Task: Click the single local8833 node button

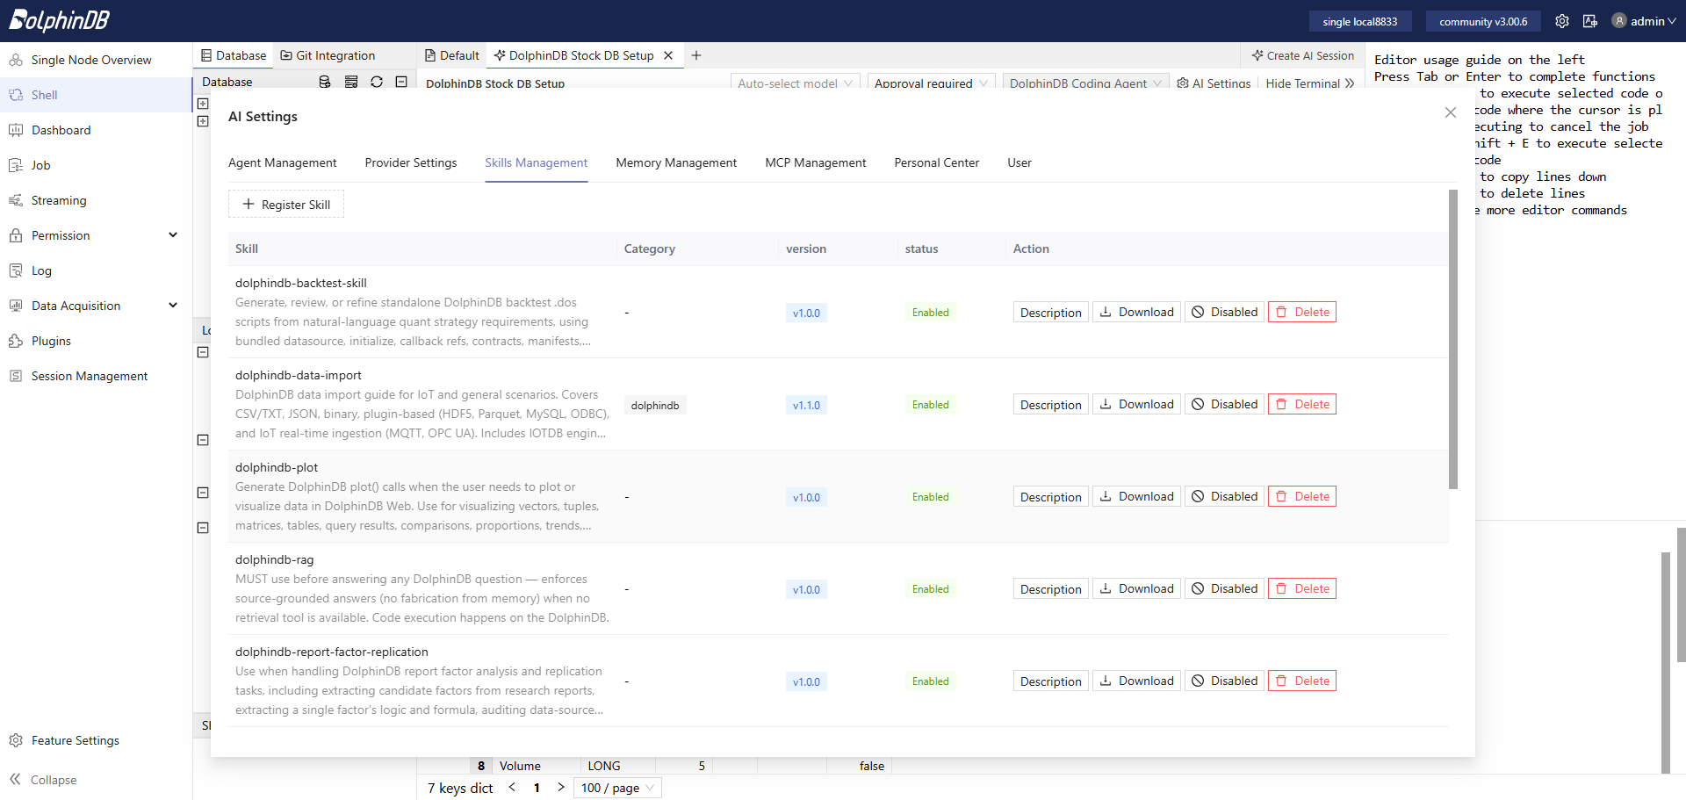Action: [1359, 21]
